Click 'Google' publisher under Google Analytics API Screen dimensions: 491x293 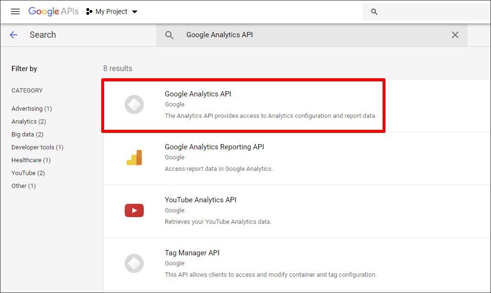tap(174, 105)
